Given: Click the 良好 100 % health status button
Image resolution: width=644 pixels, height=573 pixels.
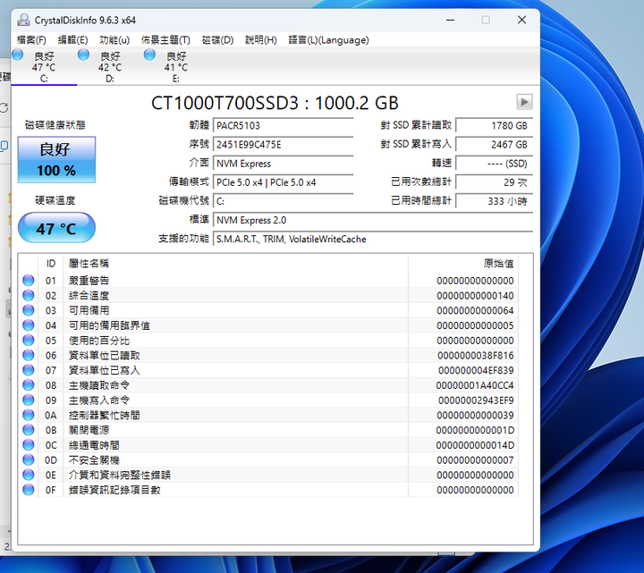Looking at the screenshot, I should click(56, 160).
